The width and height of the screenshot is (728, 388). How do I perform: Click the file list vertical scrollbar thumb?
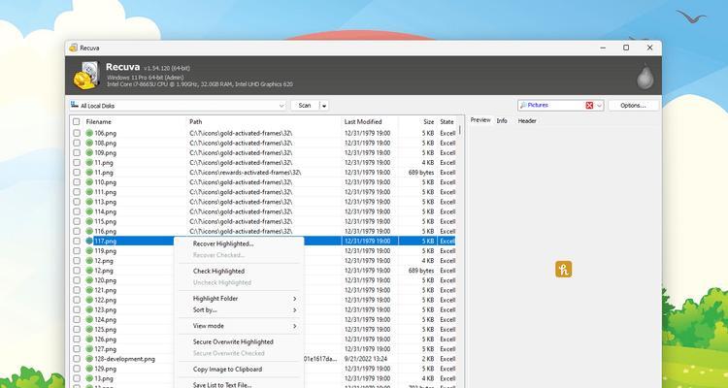460,129
